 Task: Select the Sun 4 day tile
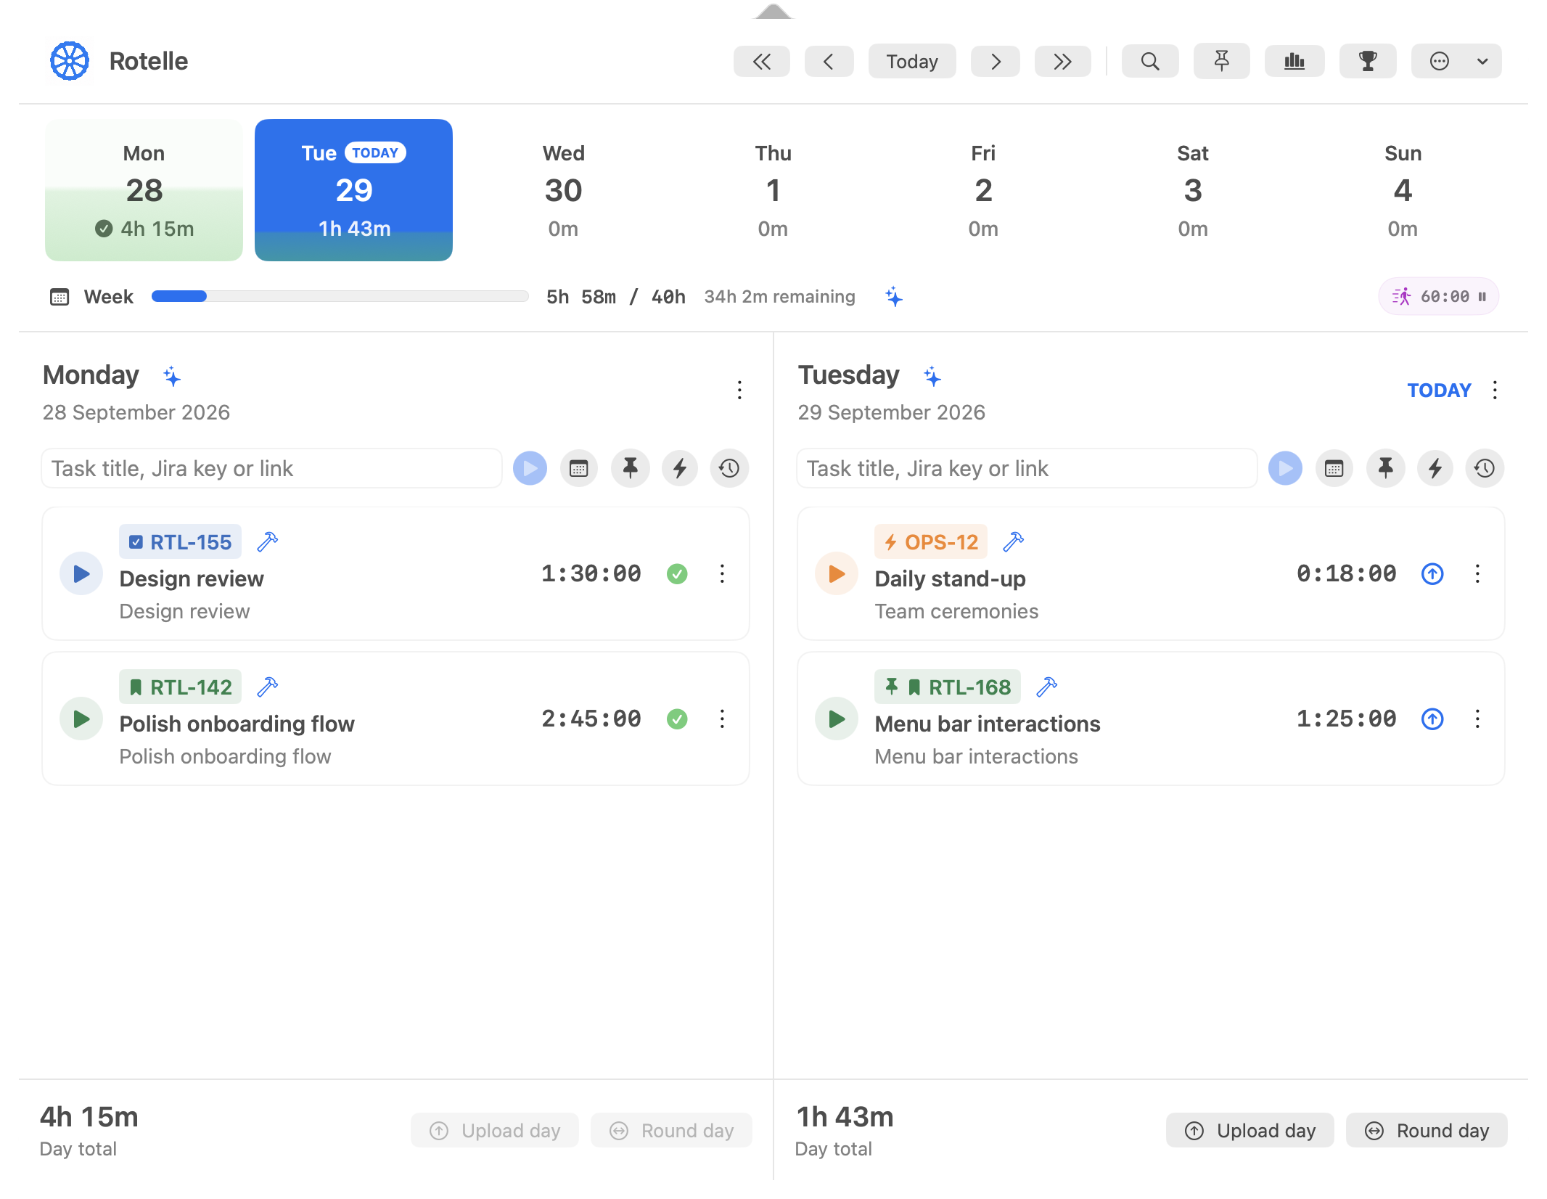tap(1402, 190)
